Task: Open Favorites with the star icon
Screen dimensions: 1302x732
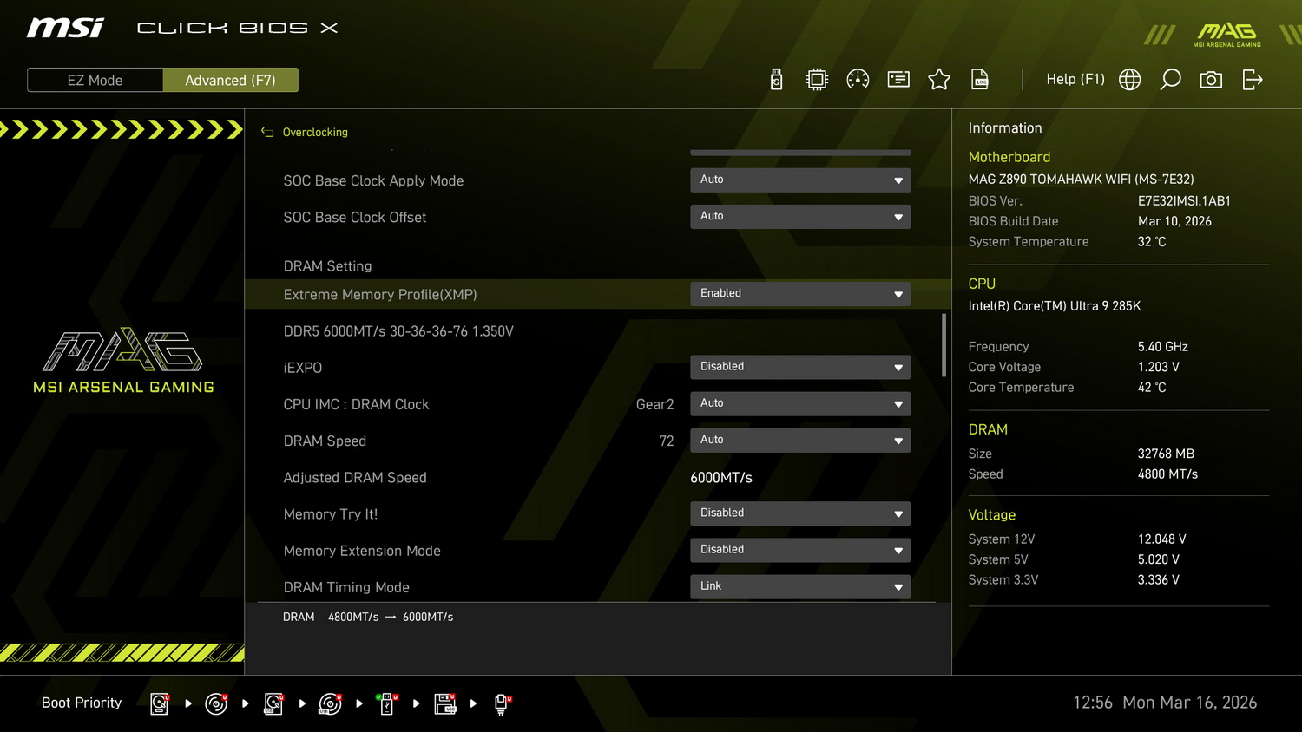Action: [939, 80]
